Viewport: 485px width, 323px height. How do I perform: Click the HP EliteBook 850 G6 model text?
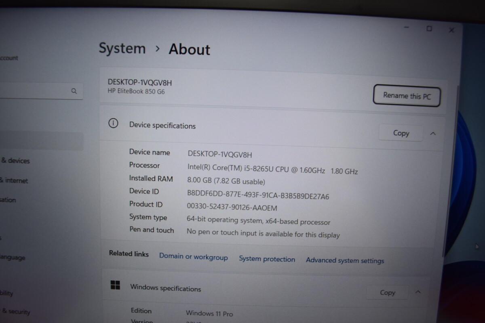(136, 91)
